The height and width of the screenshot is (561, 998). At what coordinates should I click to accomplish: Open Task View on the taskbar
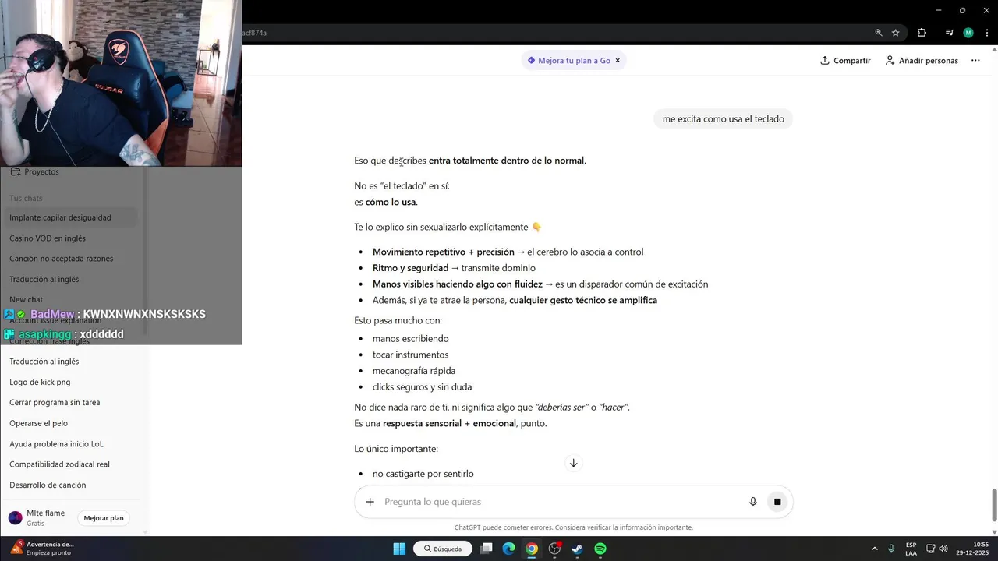coord(487,549)
